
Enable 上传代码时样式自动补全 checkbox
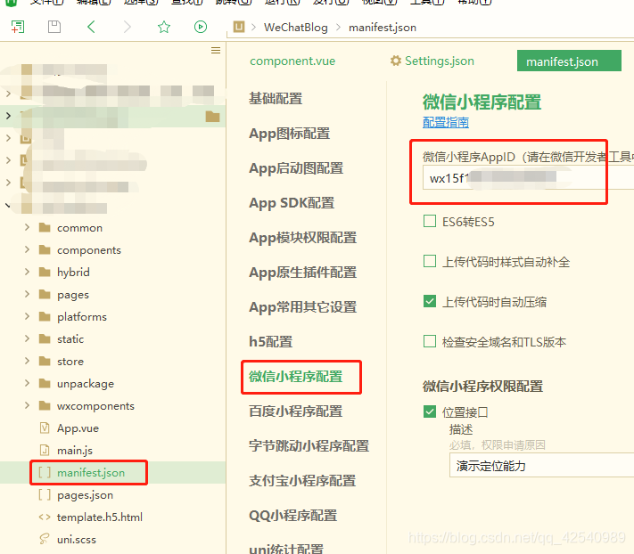pos(430,261)
